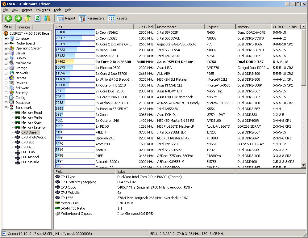Viewport: 308px width, 238px height.
Task: Sort by the Motherboard column header
Action: click(180, 27)
